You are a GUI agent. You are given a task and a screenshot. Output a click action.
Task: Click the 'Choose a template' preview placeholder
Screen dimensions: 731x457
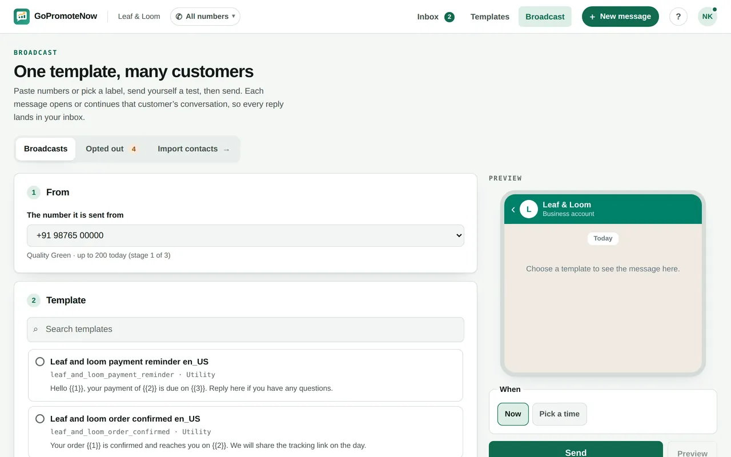(x=603, y=269)
